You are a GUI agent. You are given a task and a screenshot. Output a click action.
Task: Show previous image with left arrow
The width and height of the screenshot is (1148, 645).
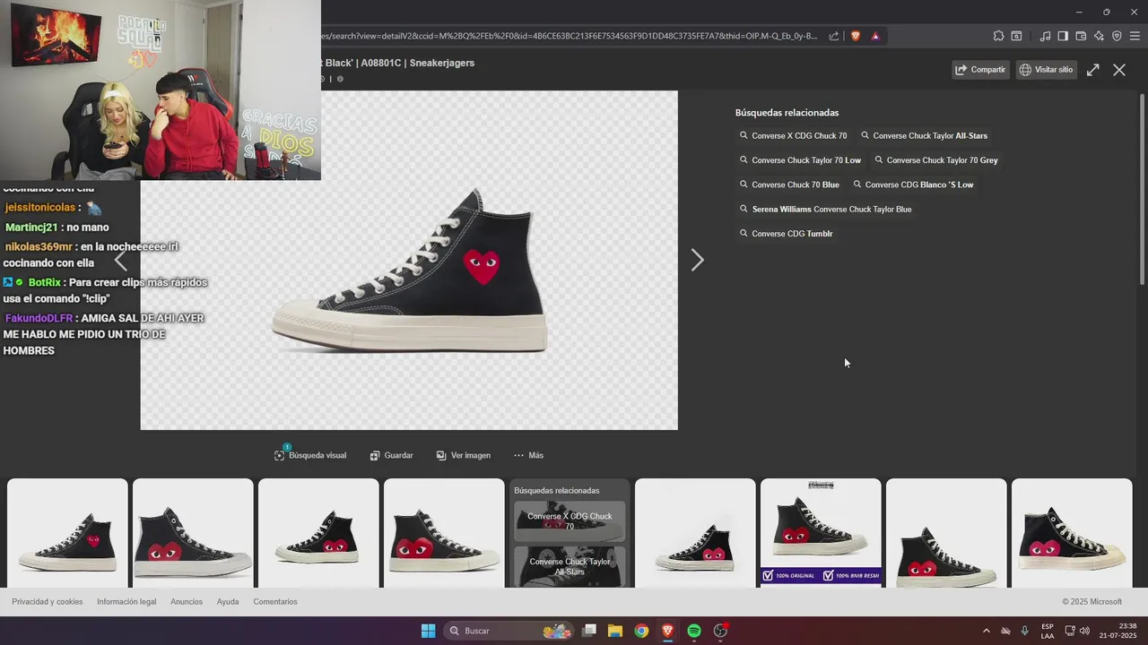pyautogui.click(x=121, y=261)
